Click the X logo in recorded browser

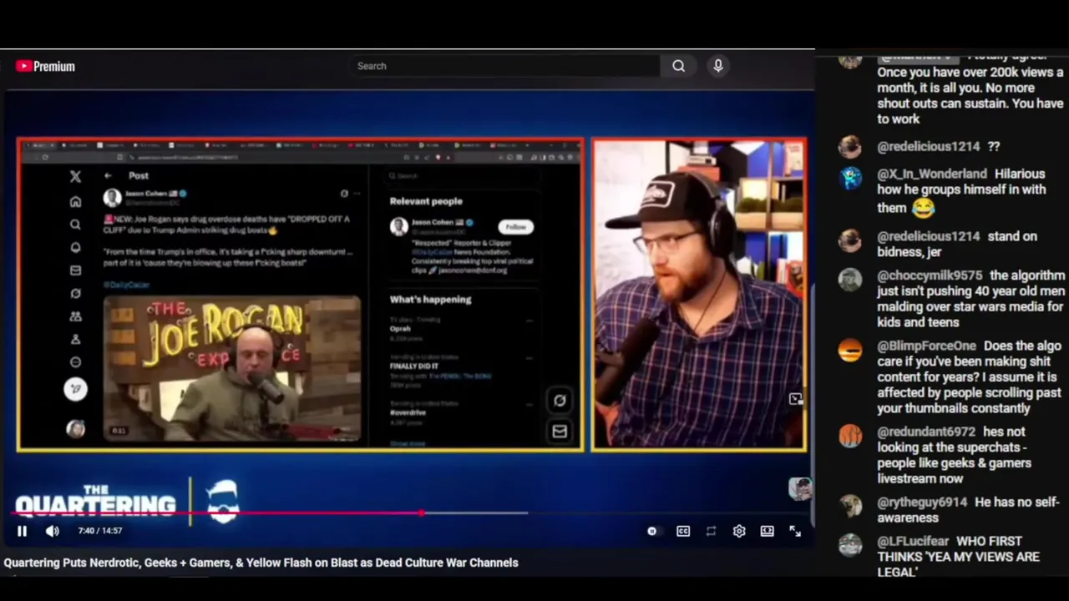pos(75,176)
